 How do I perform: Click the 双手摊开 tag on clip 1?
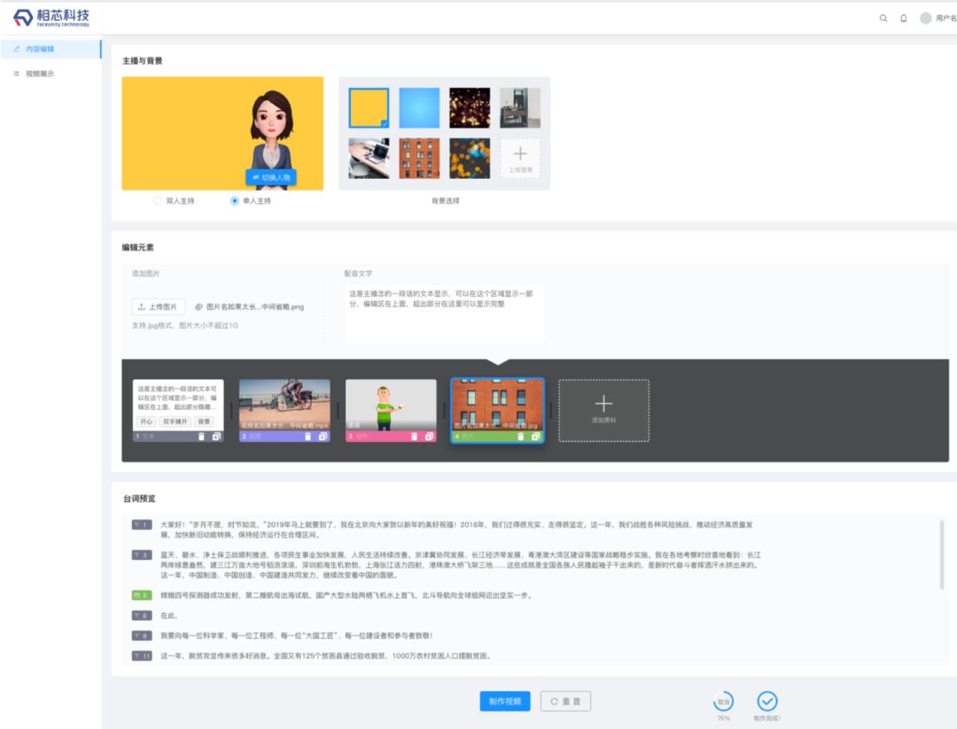[x=175, y=422]
